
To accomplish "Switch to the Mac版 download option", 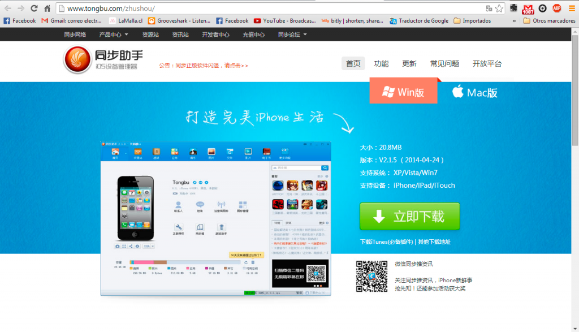I will click(x=475, y=92).
